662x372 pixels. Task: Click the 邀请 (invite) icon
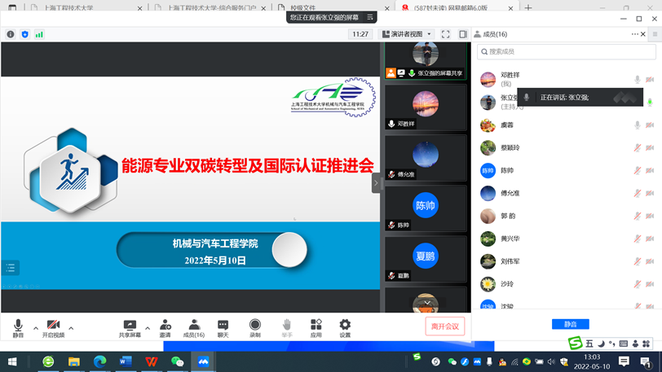(165, 327)
